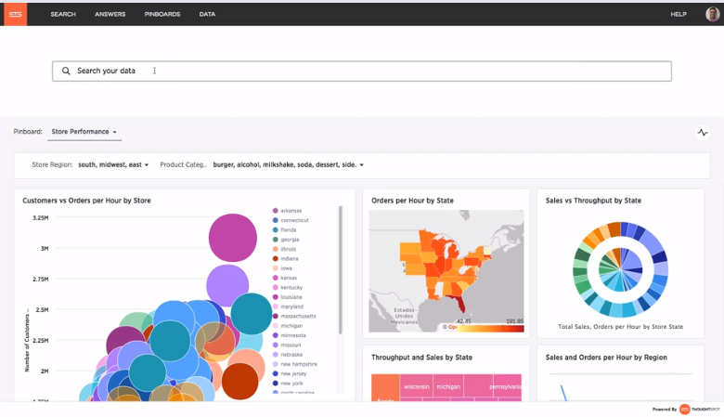
Task: Open the PINBOARDS menu item
Action: [x=162, y=14]
